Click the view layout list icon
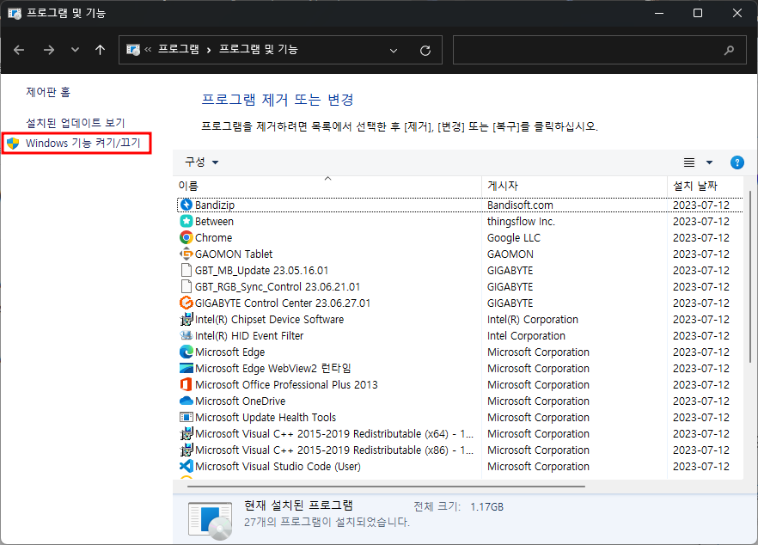Image resolution: width=758 pixels, height=545 pixels. coord(689,162)
